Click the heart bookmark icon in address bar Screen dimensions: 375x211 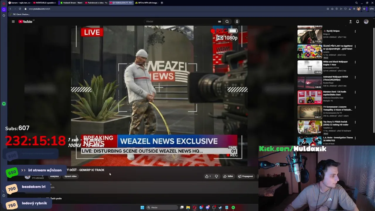tap(345, 9)
